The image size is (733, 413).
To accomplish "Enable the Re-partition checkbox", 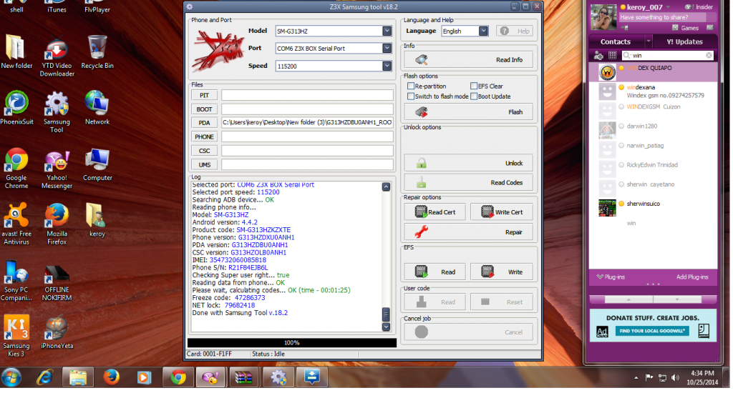I will 411,86.
